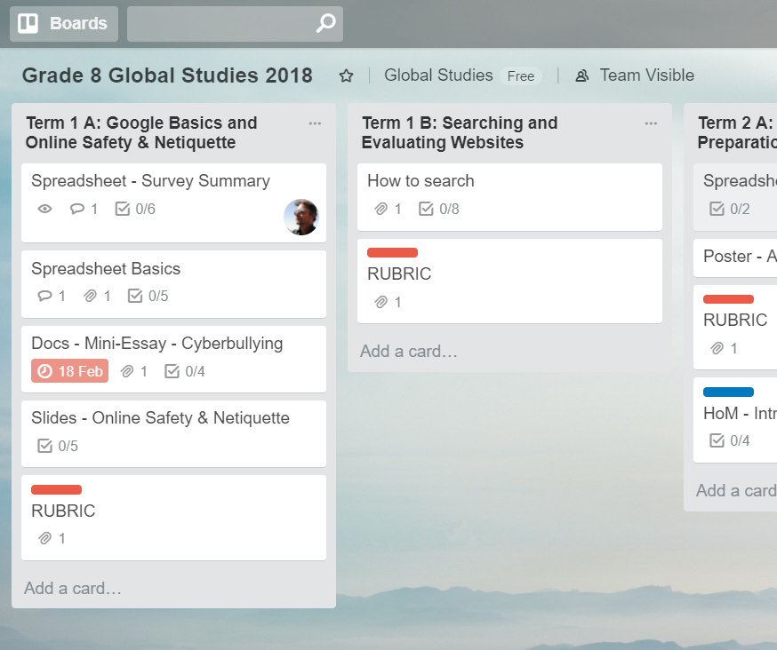Toggle watch eye icon on Survey Summary card
777x650 pixels.
(45, 210)
